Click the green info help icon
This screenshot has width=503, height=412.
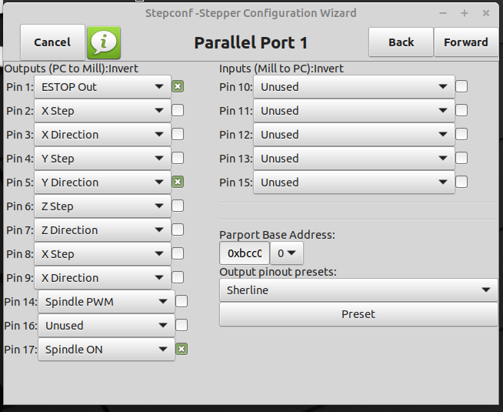[x=104, y=42]
